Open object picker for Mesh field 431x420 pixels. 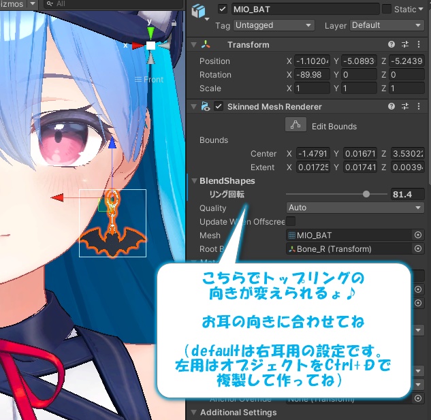pos(418,235)
